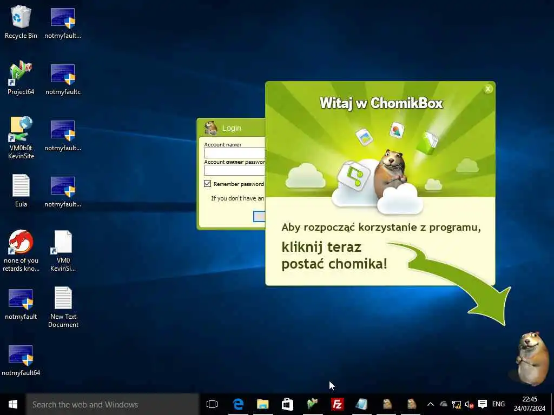Click the ENG language indicator
The width and height of the screenshot is (554, 415).
498,404
